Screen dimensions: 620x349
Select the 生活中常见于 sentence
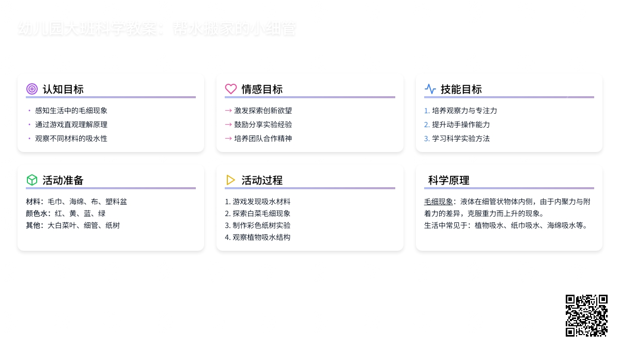pos(506,225)
